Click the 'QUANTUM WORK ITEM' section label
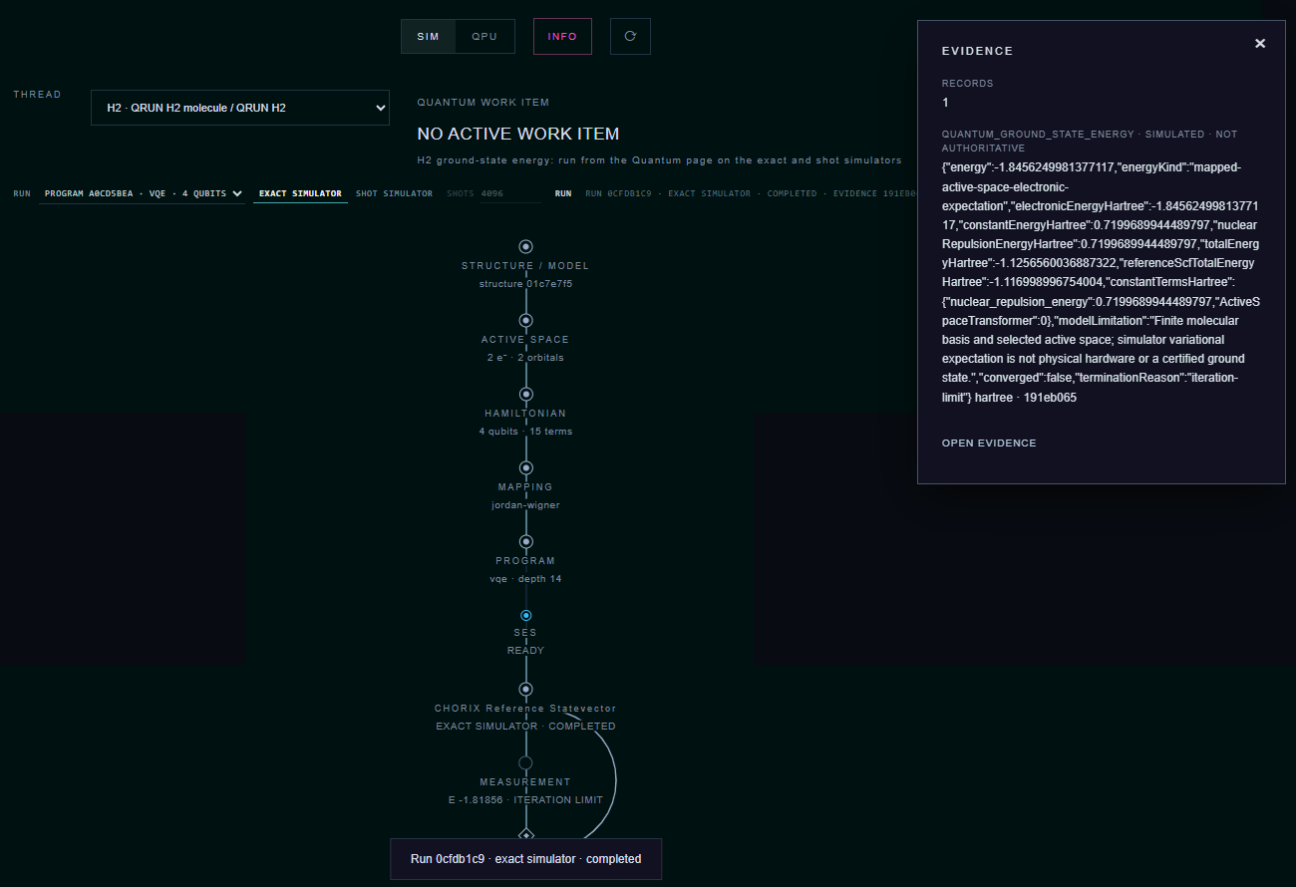The height and width of the screenshot is (887, 1296). point(483,103)
